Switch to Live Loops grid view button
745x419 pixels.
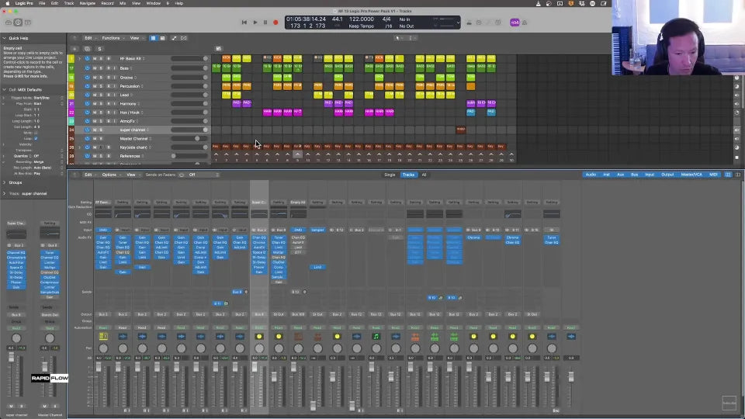154,38
